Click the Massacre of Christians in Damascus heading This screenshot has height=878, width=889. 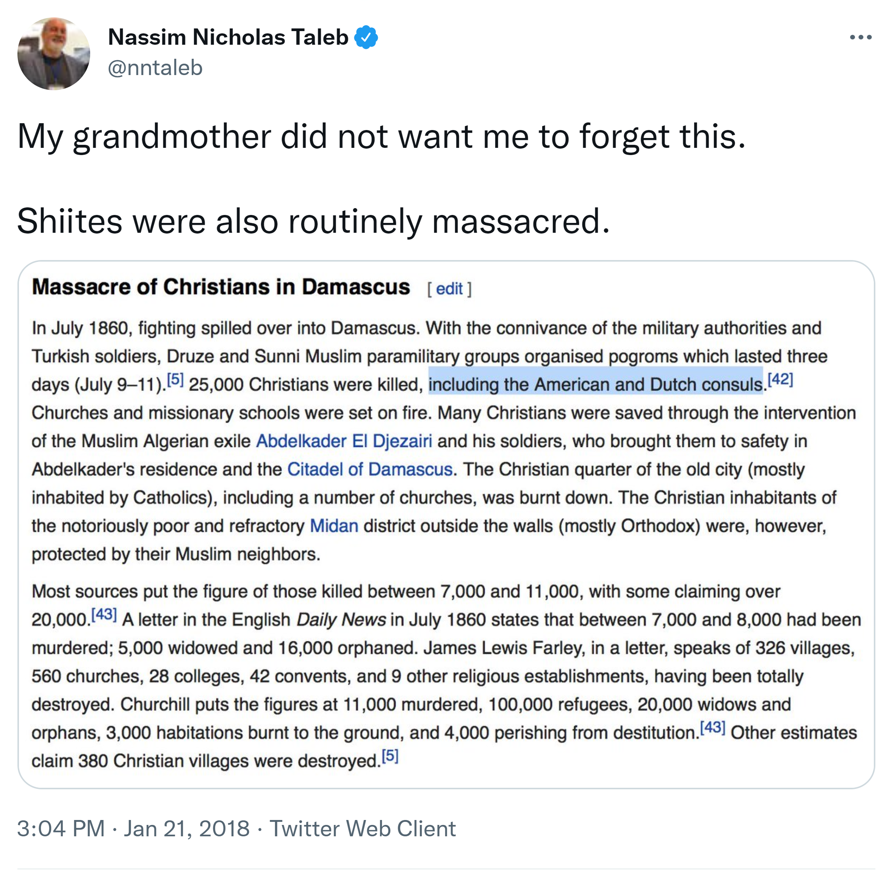(221, 287)
